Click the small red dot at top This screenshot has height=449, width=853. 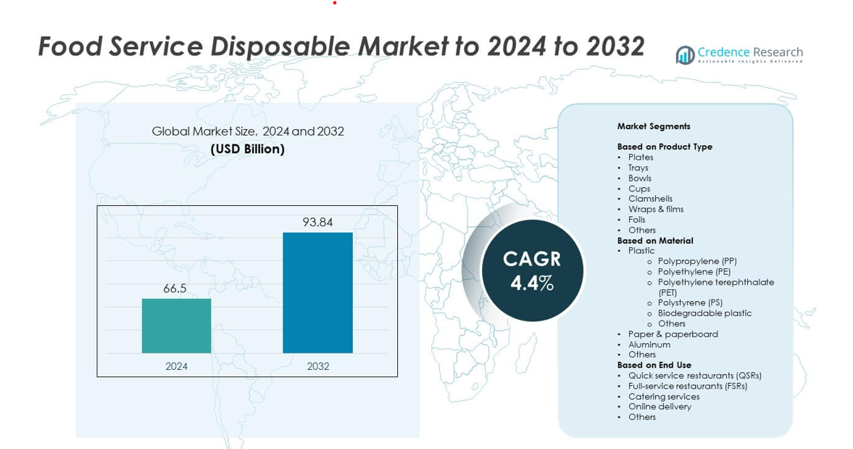click(x=334, y=3)
